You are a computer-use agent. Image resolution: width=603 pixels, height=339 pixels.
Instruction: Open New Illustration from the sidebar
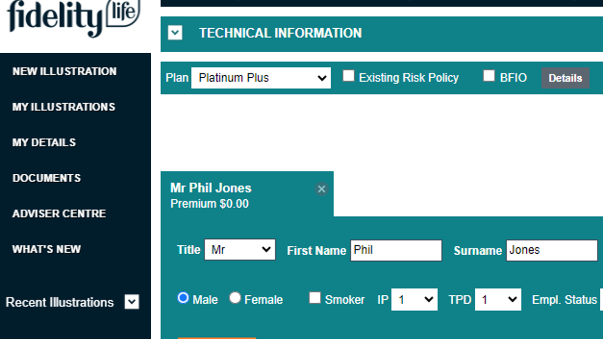pos(65,72)
